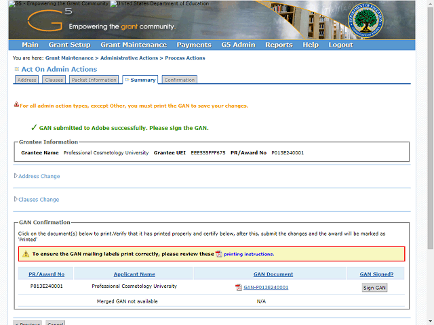Sort by GAN Document column header
Image resolution: width=434 pixels, height=325 pixels.
pos(273,274)
